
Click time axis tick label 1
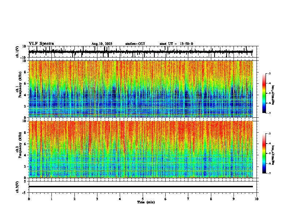52,199
